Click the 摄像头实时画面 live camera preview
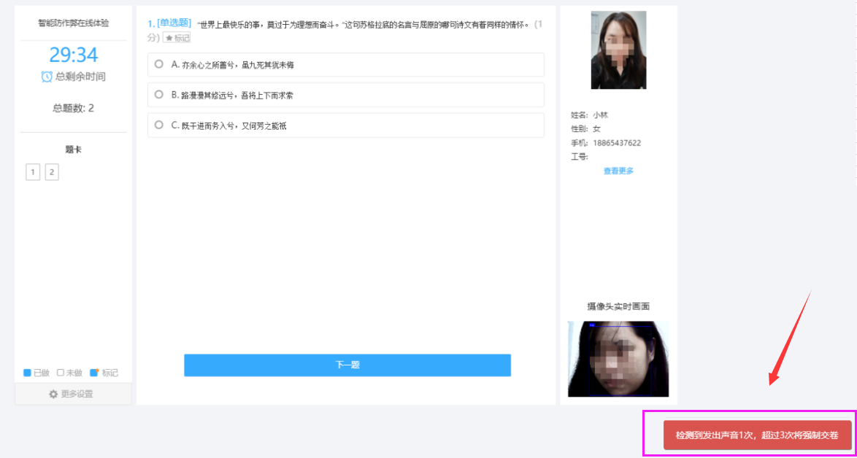 click(x=618, y=358)
